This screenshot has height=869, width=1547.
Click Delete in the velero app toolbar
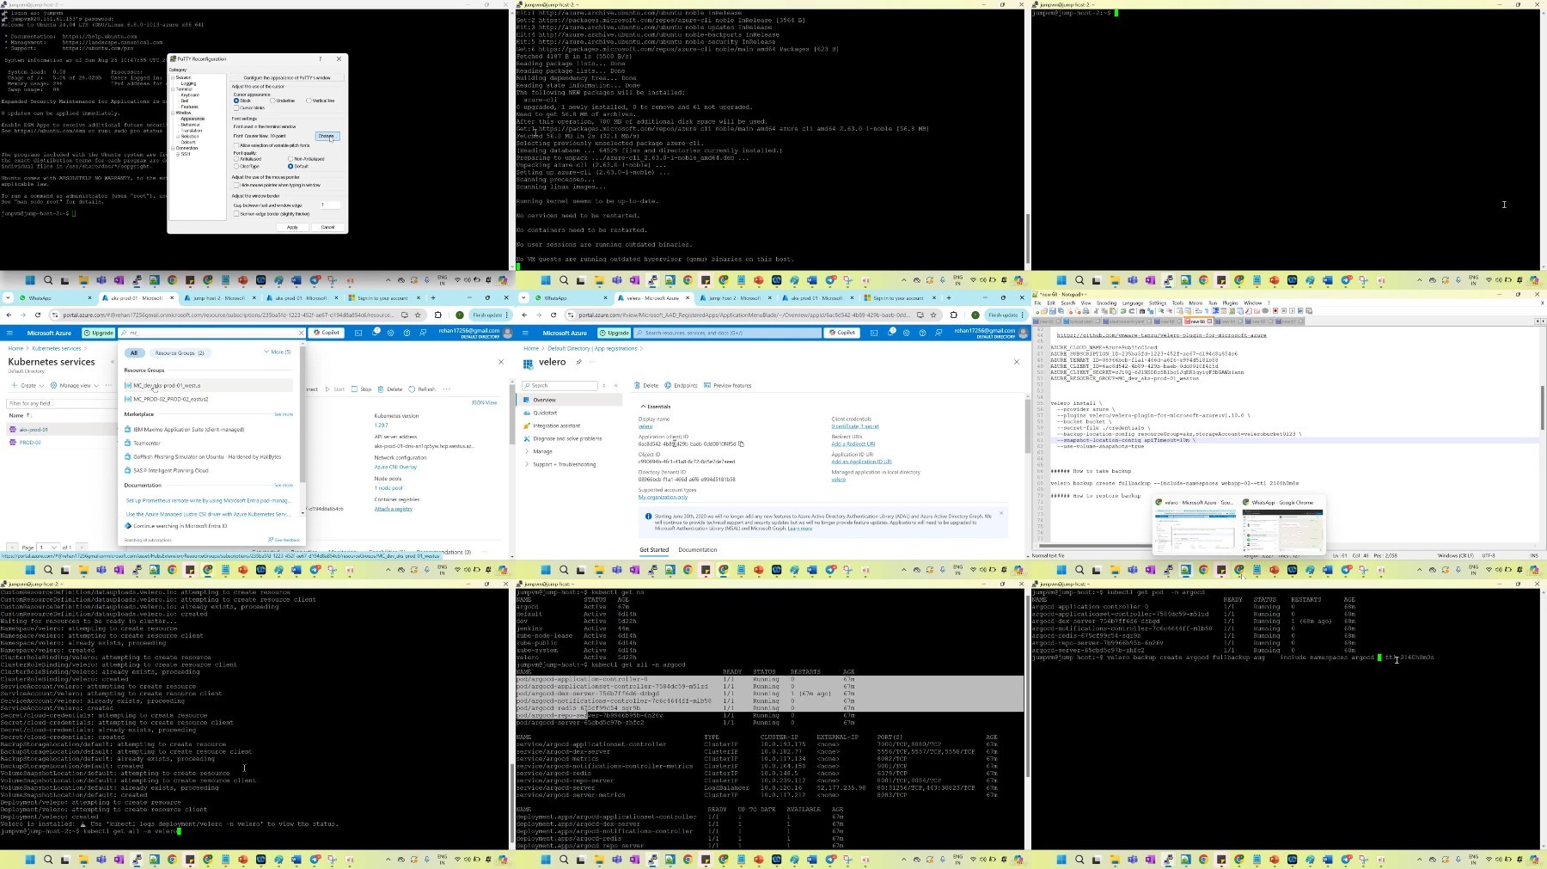(x=646, y=385)
